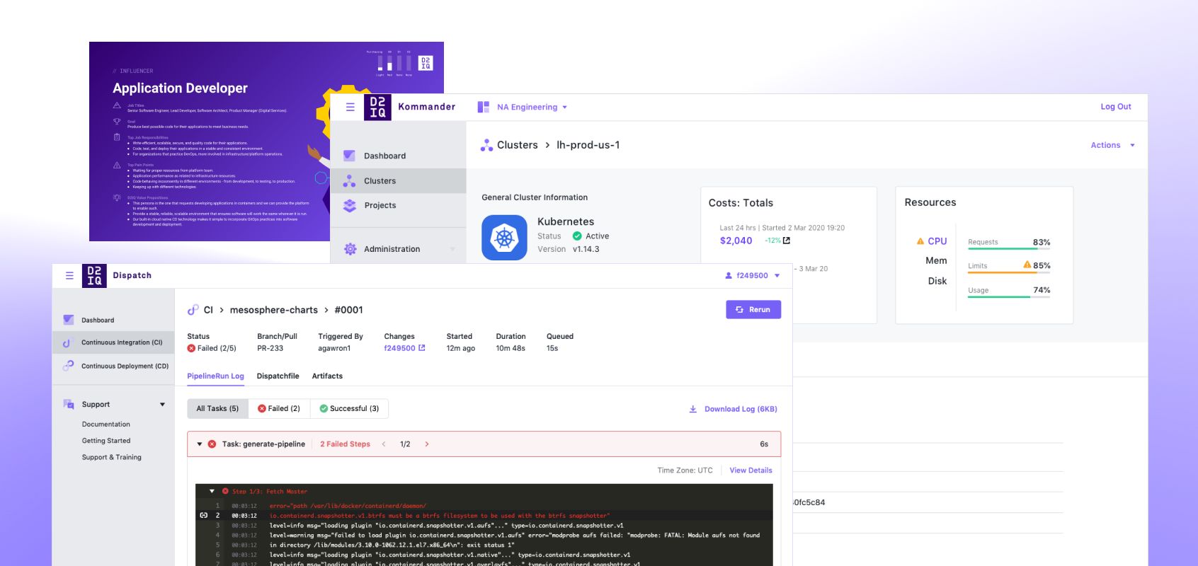This screenshot has width=1198, height=566.
Task: Click the Clusters breadcrumb icon in Kommander
Action: (x=486, y=145)
